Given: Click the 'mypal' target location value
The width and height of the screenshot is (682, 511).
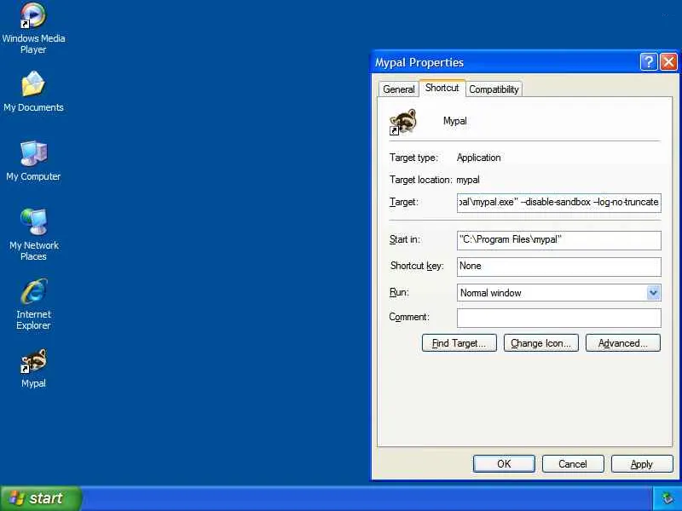Looking at the screenshot, I should point(468,180).
